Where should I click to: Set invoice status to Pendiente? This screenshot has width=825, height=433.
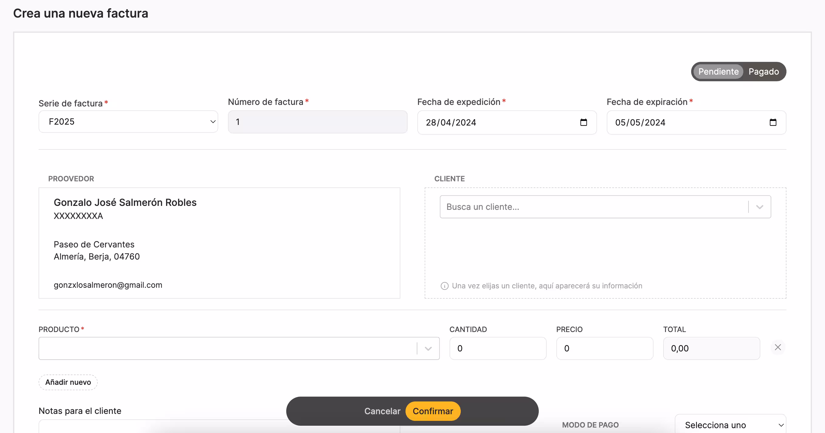click(718, 71)
